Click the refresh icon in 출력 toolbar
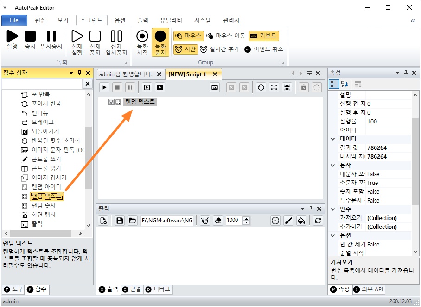 318,221
